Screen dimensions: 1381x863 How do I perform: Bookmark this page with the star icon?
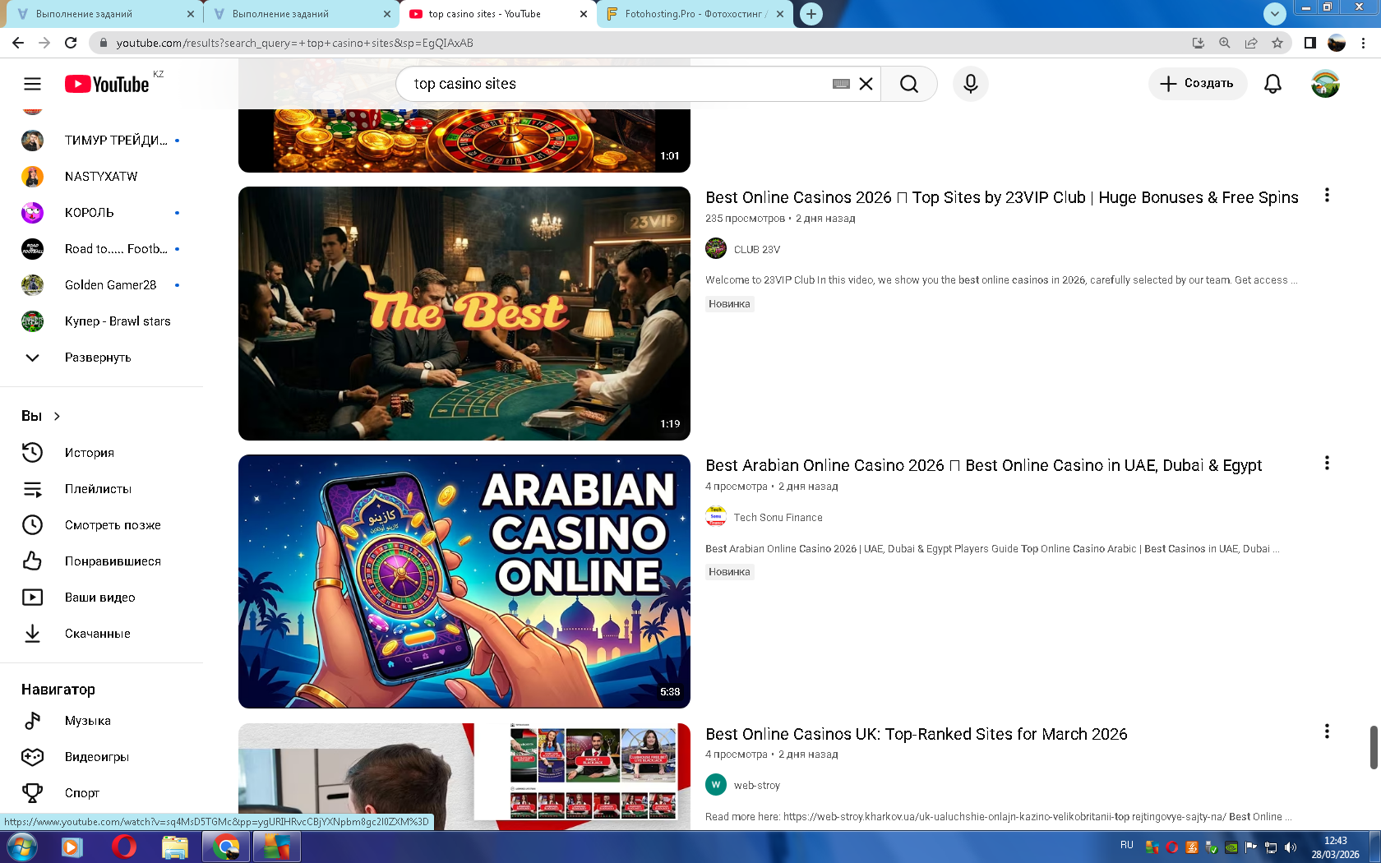[1277, 43]
